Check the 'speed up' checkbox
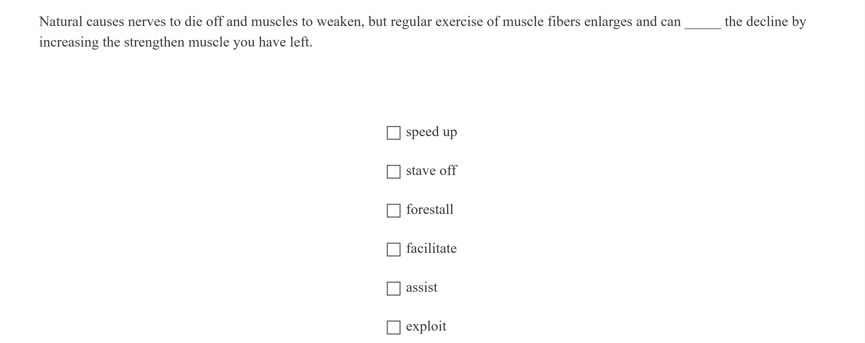The width and height of the screenshot is (865, 343). click(x=393, y=133)
